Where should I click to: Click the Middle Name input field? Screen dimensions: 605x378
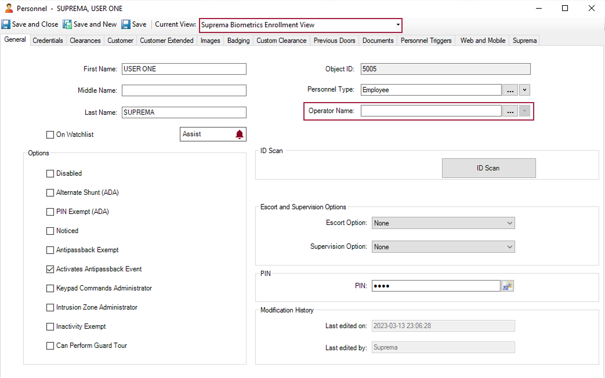coord(184,90)
